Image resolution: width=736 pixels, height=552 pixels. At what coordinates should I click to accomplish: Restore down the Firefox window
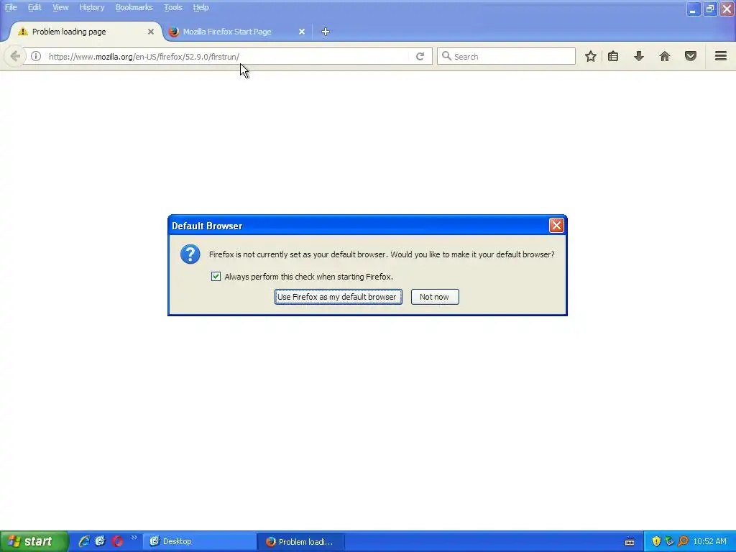point(709,9)
